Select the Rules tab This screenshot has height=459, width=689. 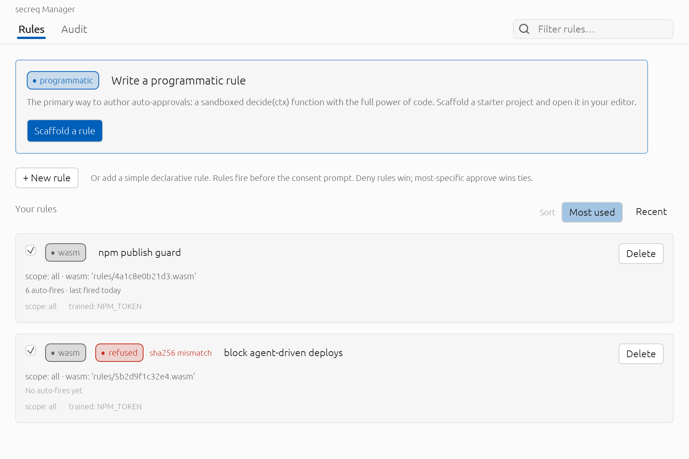[31, 29]
